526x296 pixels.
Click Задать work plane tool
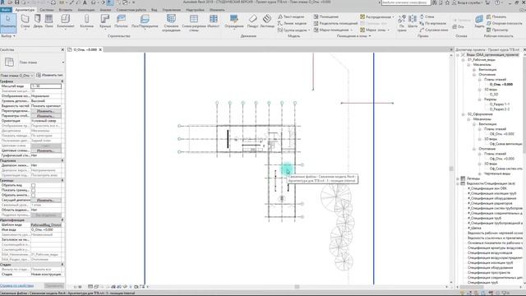pyautogui.click(x=479, y=21)
